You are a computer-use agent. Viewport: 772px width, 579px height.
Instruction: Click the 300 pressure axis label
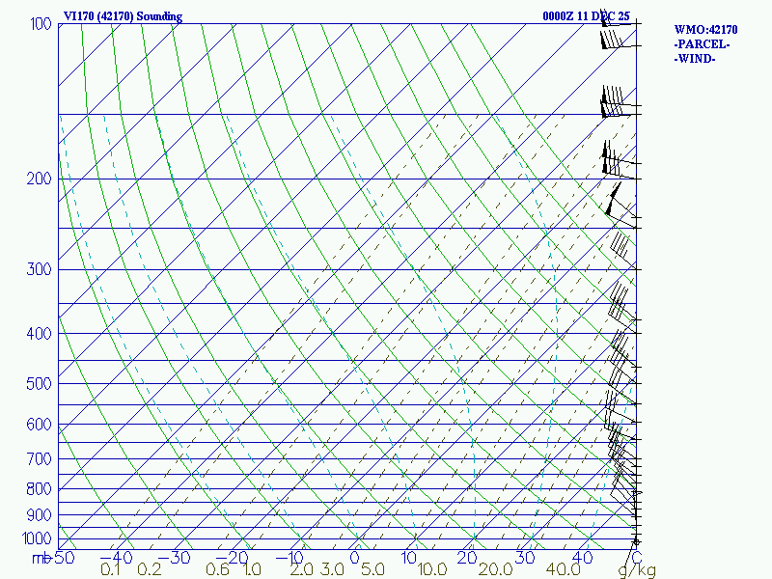[39, 269]
